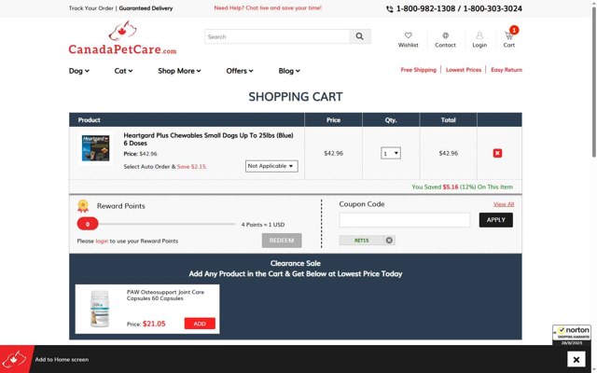This screenshot has height=373, width=597.
Task: Expand the Shop More menu
Action: [179, 71]
